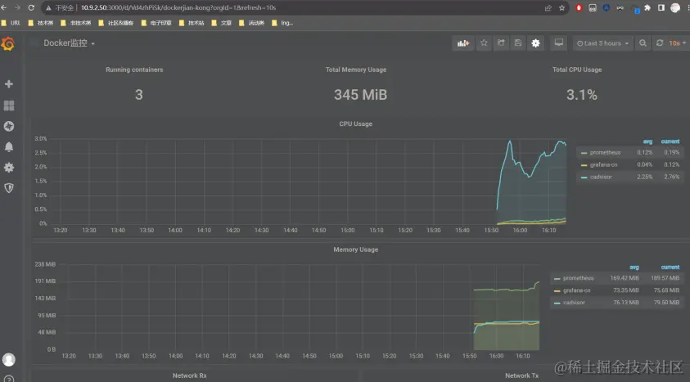Sort CPU Usage legend by avg

647,142
